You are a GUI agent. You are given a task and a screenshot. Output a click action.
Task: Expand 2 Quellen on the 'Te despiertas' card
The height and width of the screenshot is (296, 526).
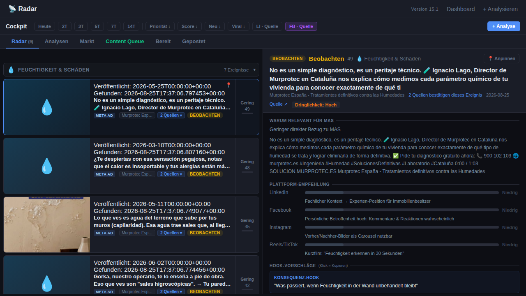(171, 174)
